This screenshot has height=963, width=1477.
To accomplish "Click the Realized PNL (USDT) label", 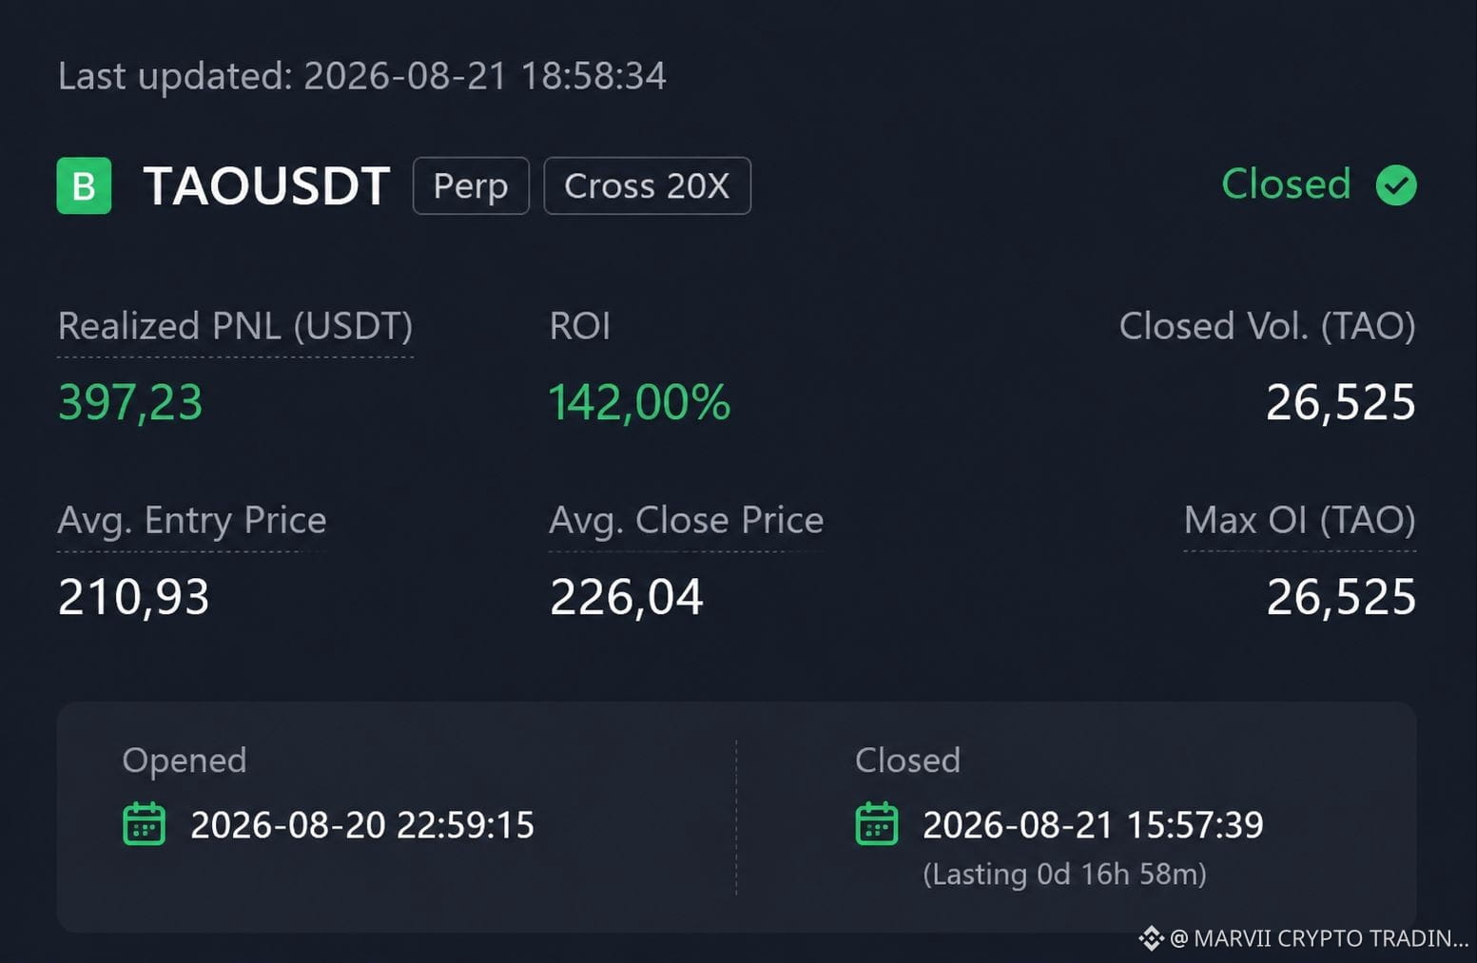I will pos(235,326).
